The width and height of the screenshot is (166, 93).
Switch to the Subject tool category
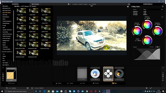59,83
